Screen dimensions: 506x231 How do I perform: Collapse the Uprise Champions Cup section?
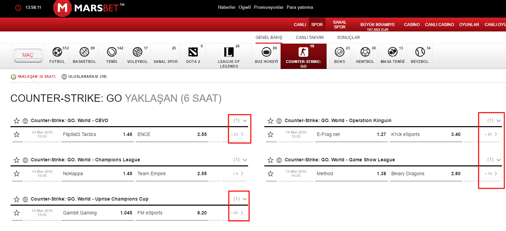(x=245, y=199)
